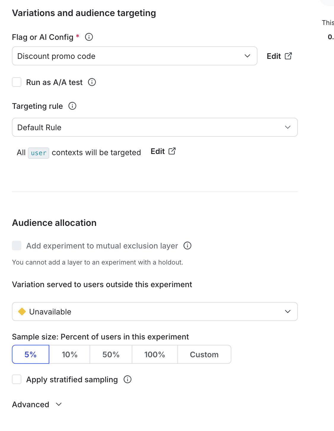334x431 pixels.
Task: Click the external link icon next to targeting Edit
Action: [172, 151]
